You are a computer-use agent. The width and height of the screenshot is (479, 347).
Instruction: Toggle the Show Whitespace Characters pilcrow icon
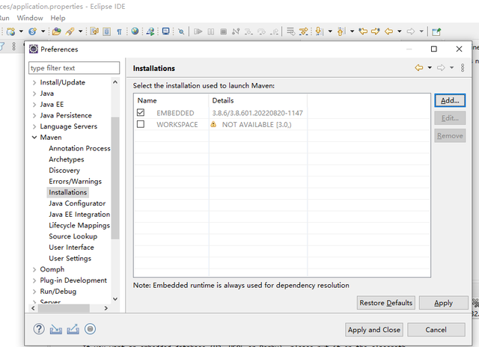pyautogui.click(x=119, y=31)
